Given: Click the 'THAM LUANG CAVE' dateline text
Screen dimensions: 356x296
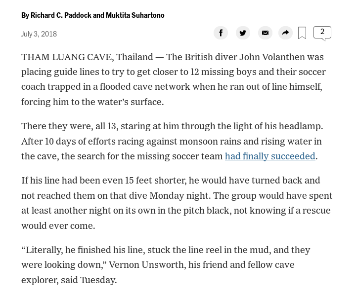Looking at the screenshot, I should (x=67, y=57).
